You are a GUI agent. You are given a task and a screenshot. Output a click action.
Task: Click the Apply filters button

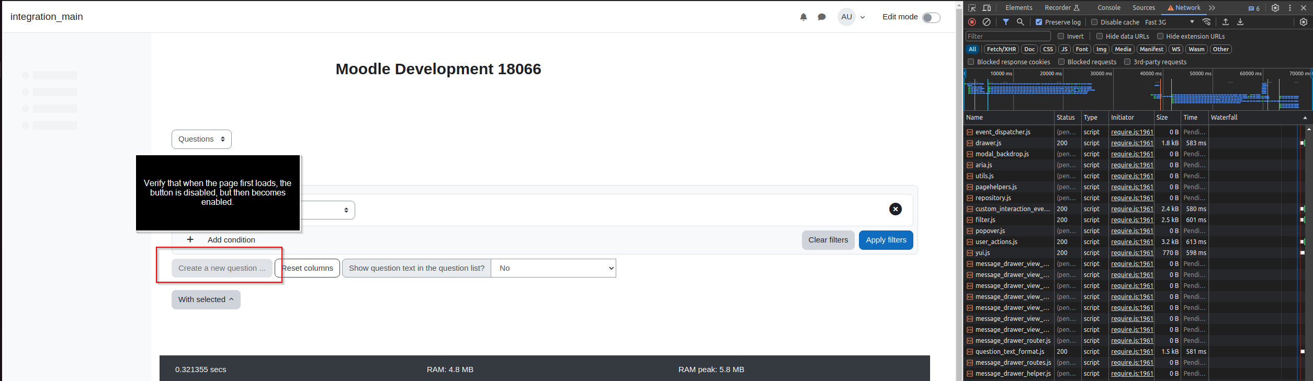(x=886, y=240)
